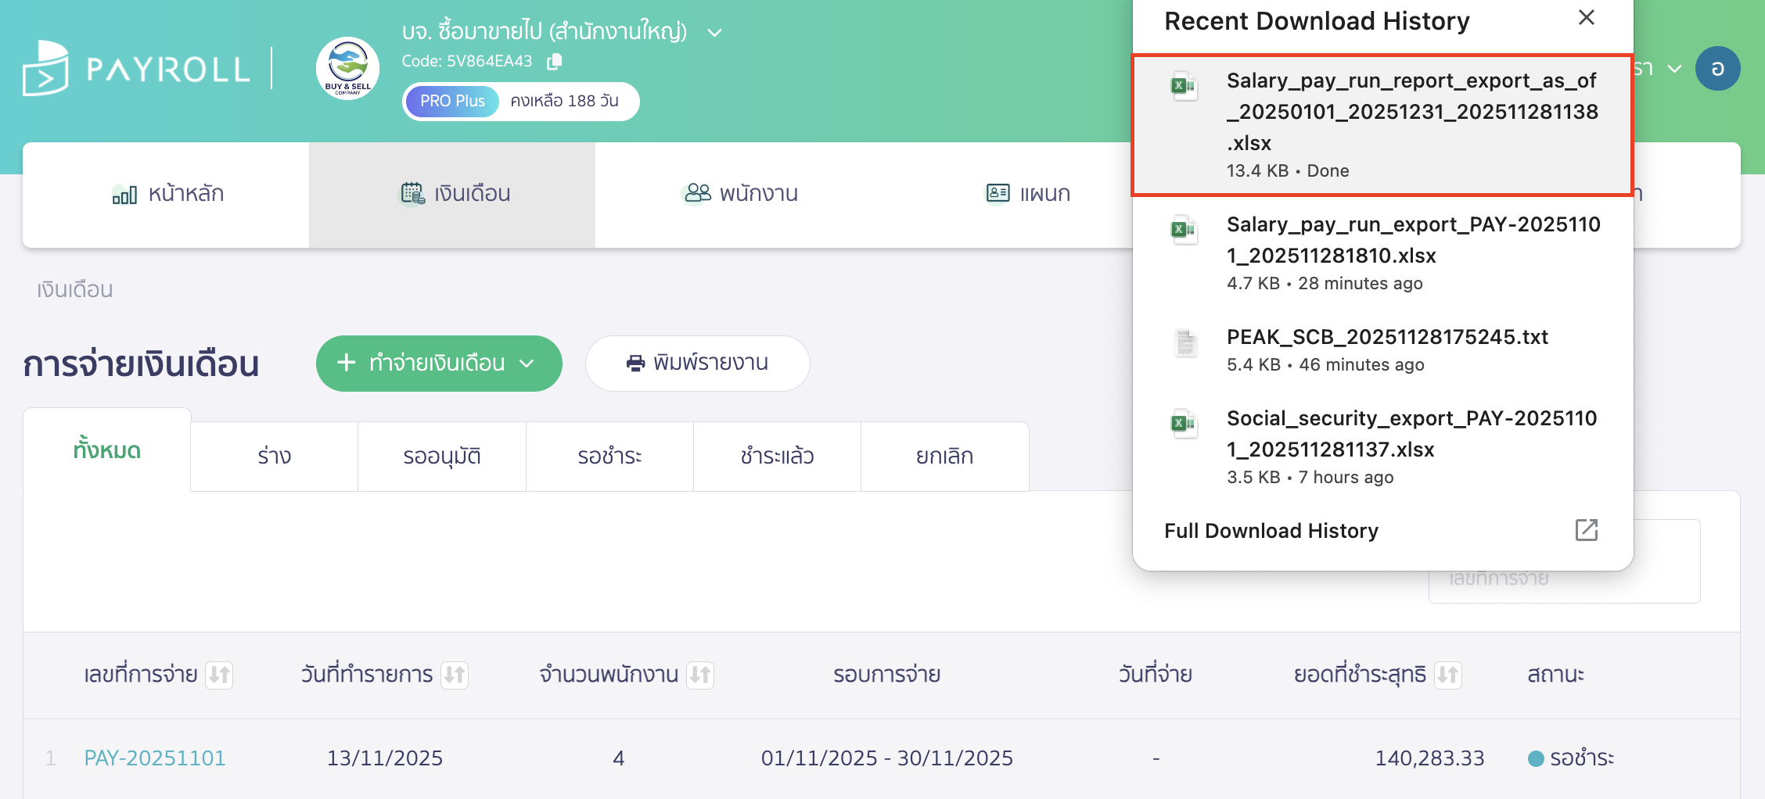The image size is (1765, 799).
Task: Click the พิมพ์รายงาน print button
Action: (x=697, y=364)
